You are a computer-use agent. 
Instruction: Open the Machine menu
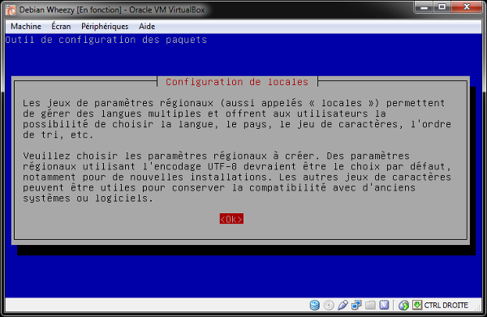(26, 27)
